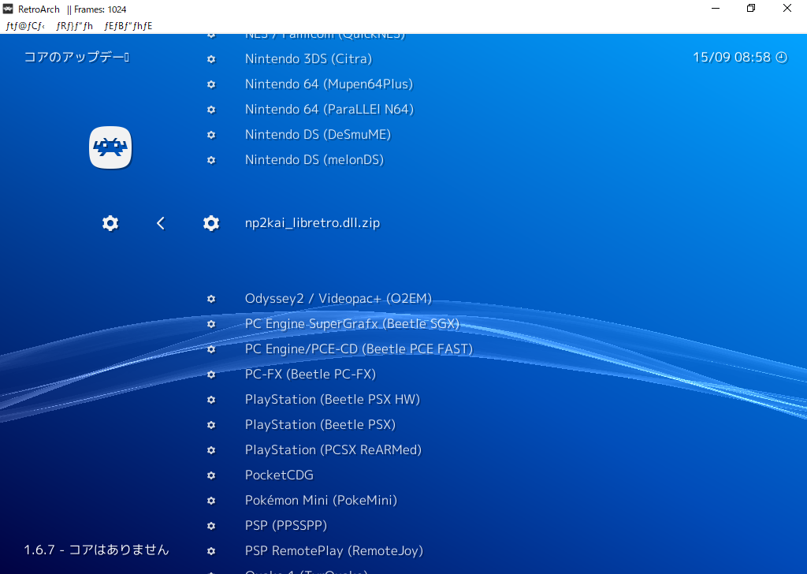Click the 1.6.7 version status text
The image size is (807, 574).
point(96,550)
